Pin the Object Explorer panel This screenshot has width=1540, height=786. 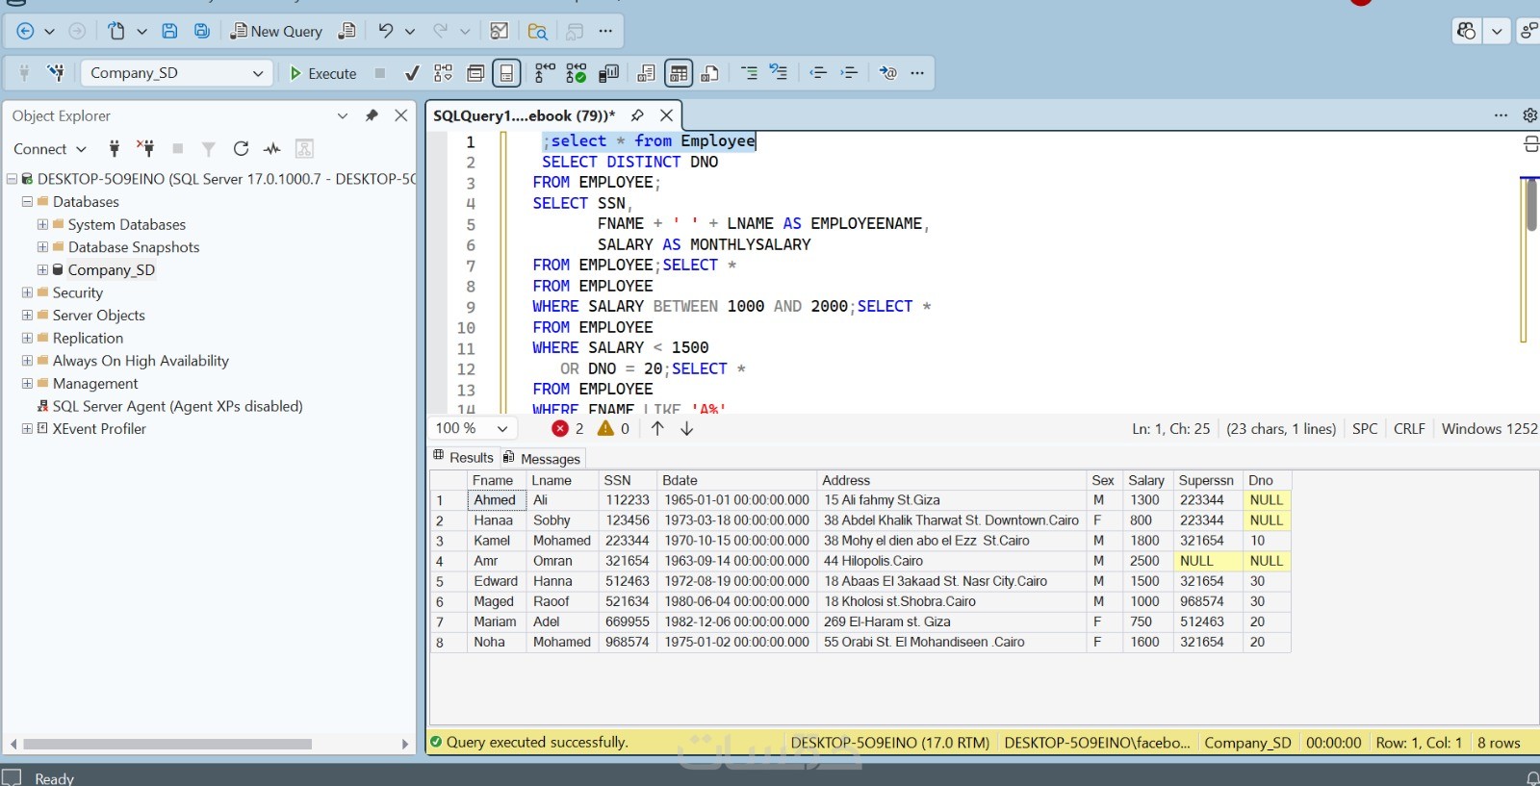372,115
